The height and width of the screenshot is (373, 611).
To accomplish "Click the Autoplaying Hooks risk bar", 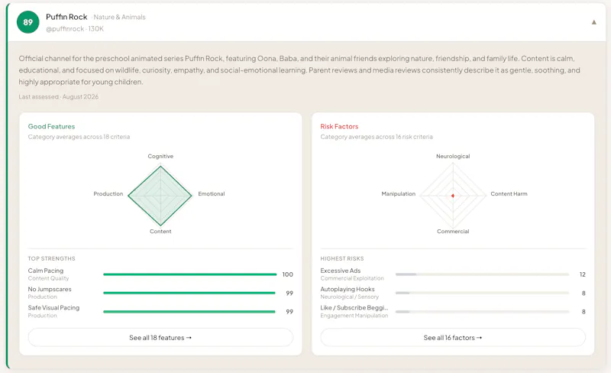I will (483, 293).
